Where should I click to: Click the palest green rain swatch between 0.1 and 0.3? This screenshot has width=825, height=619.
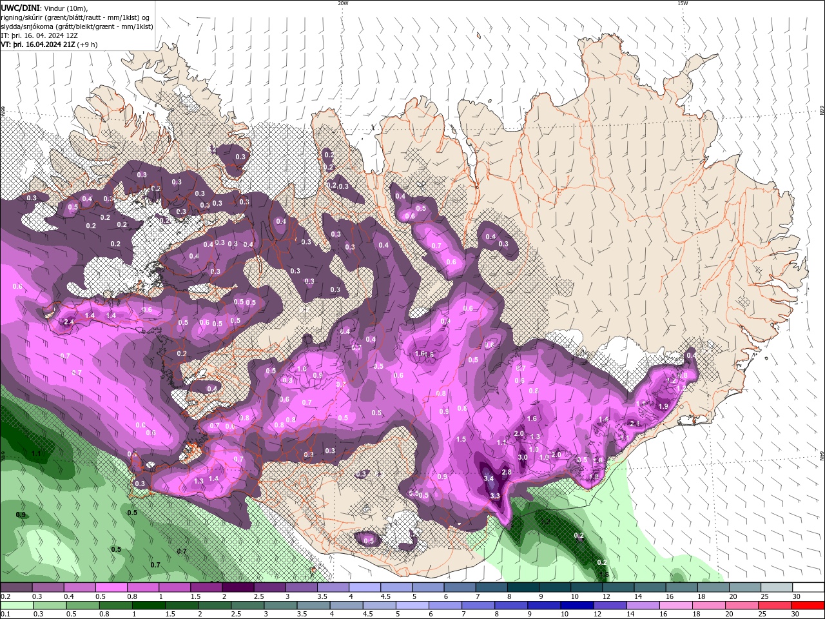click(x=16, y=605)
